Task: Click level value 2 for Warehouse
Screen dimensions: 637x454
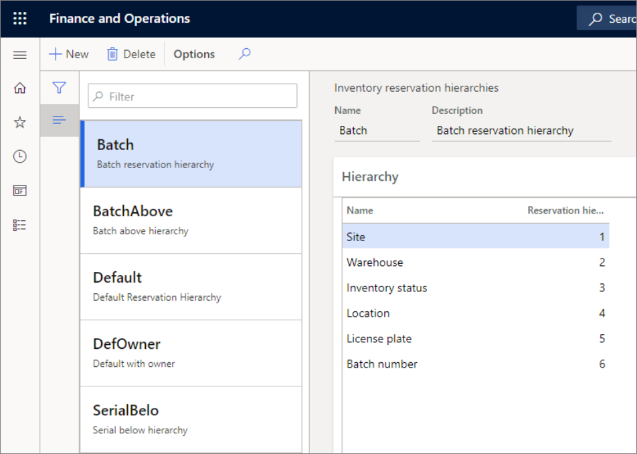Action: tap(602, 262)
